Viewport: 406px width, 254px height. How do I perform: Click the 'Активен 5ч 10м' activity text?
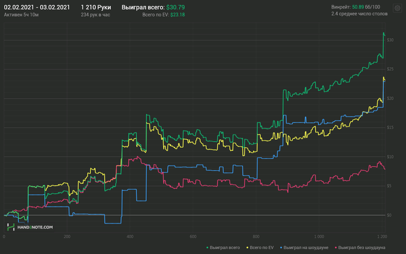(21, 14)
